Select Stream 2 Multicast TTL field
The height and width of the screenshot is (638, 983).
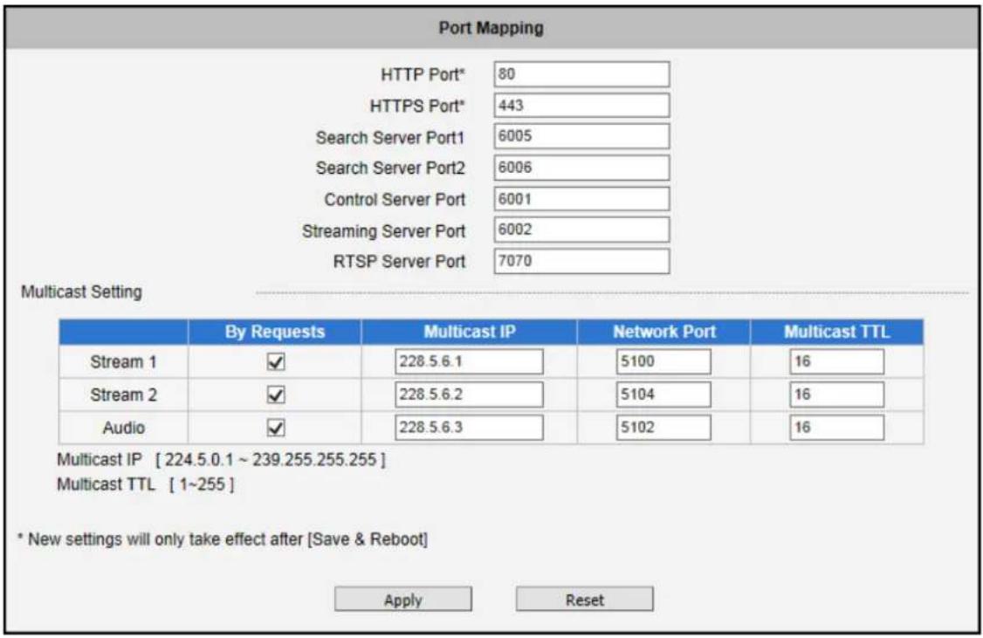(837, 394)
